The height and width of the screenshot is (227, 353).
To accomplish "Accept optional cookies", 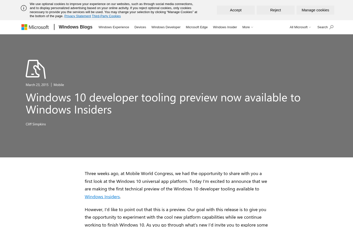I will (x=236, y=10).
